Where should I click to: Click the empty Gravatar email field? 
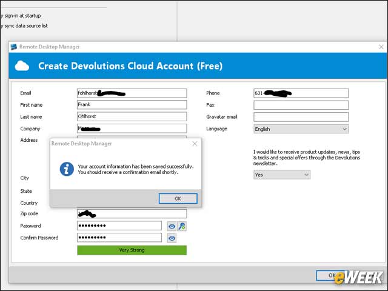coord(301,117)
